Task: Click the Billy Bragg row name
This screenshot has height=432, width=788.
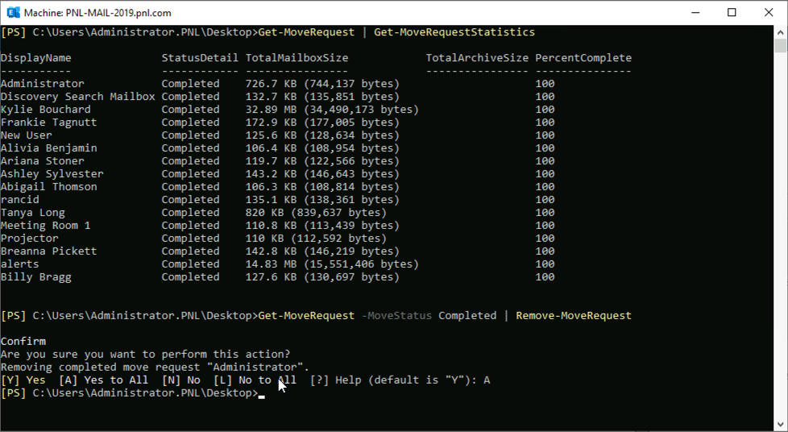Action: pos(36,277)
